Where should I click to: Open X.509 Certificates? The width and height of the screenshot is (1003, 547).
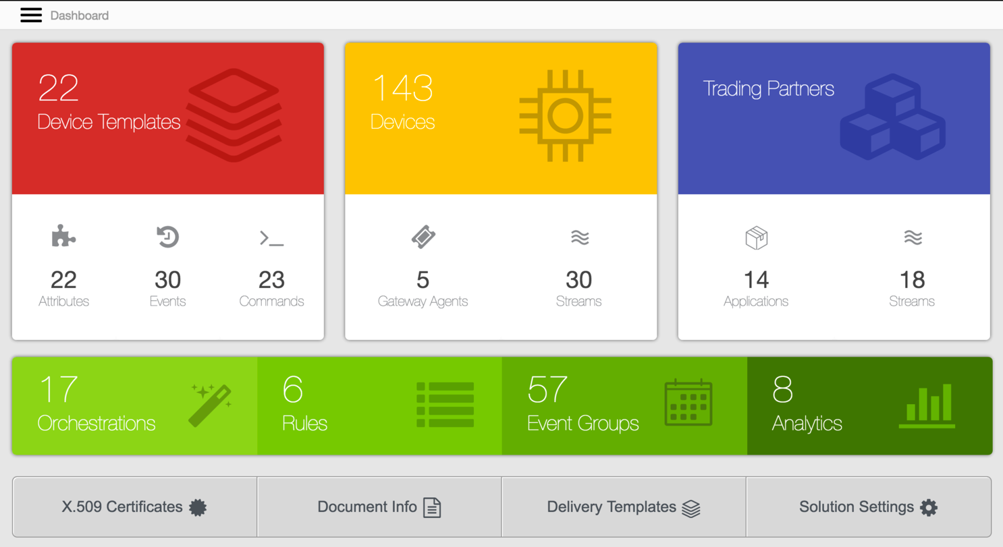[x=134, y=507]
